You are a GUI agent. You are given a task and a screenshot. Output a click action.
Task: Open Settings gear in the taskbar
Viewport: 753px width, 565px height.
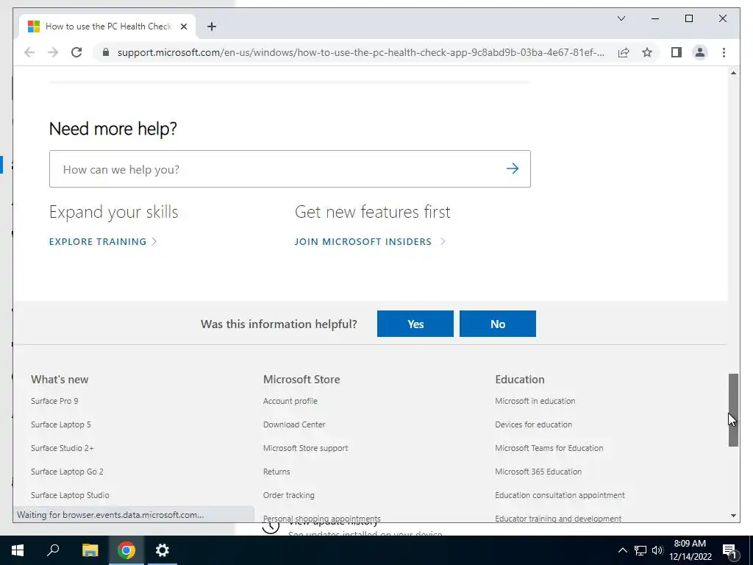[x=163, y=550]
